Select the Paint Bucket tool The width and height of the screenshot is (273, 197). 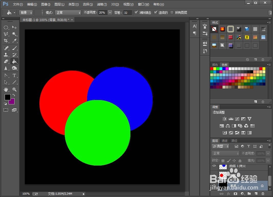(14, 61)
